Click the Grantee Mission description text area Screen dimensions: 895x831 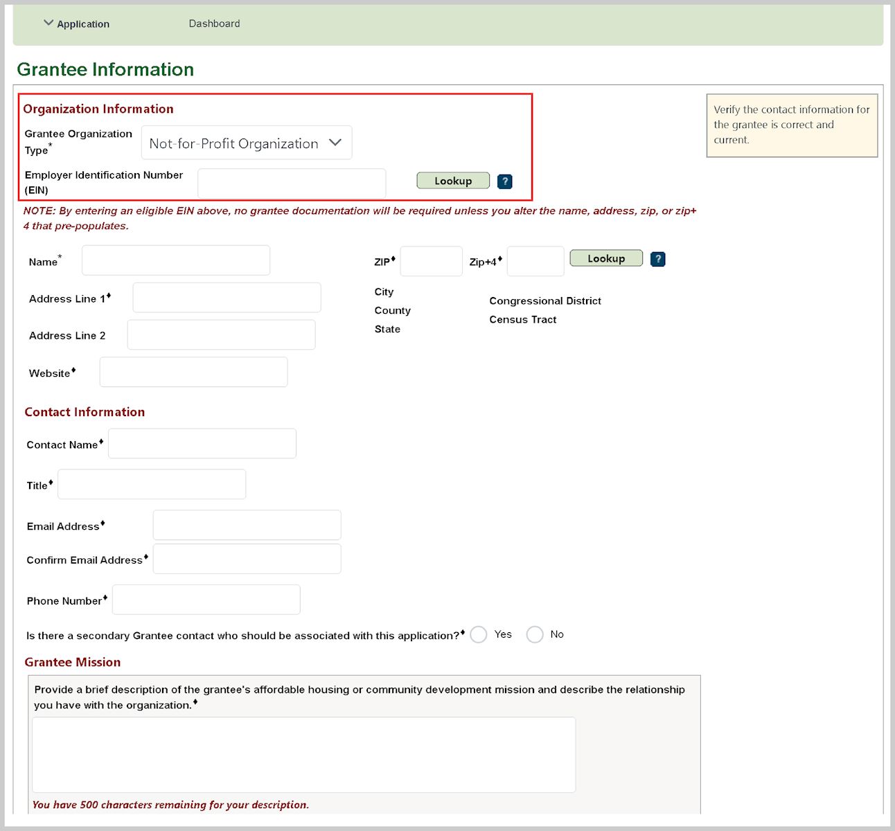click(x=303, y=755)
